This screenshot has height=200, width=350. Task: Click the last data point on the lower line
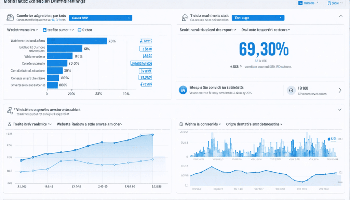coord(153,159)
